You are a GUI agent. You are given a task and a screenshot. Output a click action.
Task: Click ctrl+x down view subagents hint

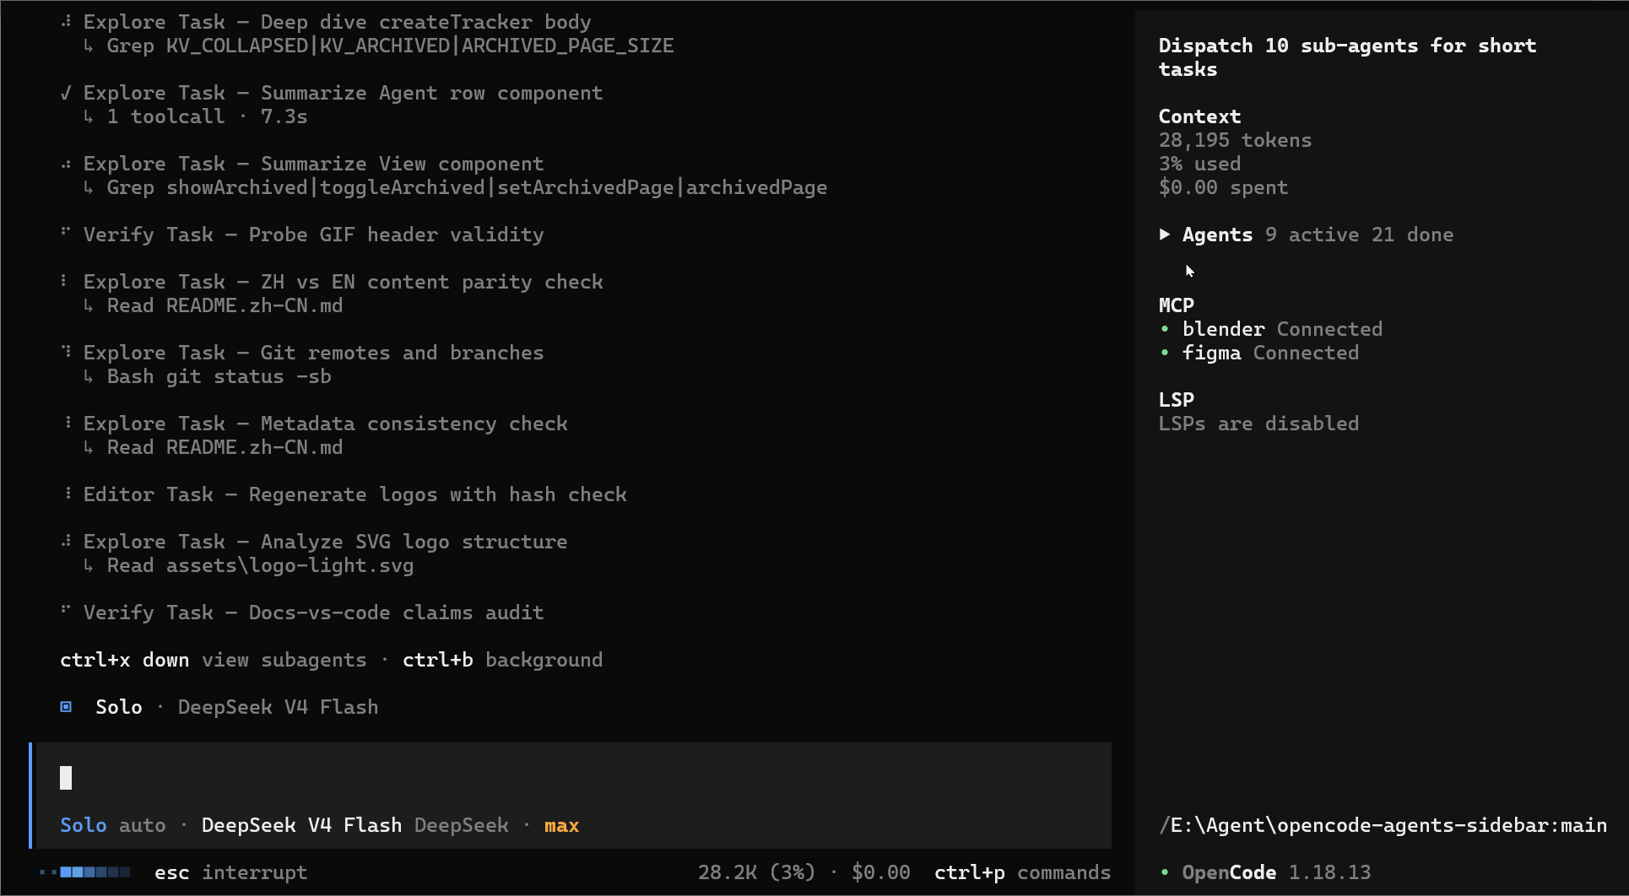point(214,660)
